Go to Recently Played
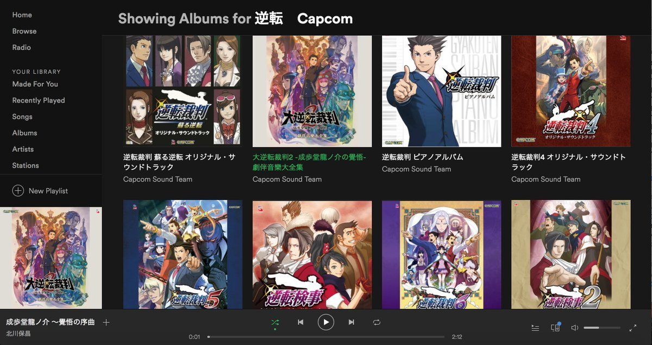Screen dimensions: 652x345 pos(39,100)
